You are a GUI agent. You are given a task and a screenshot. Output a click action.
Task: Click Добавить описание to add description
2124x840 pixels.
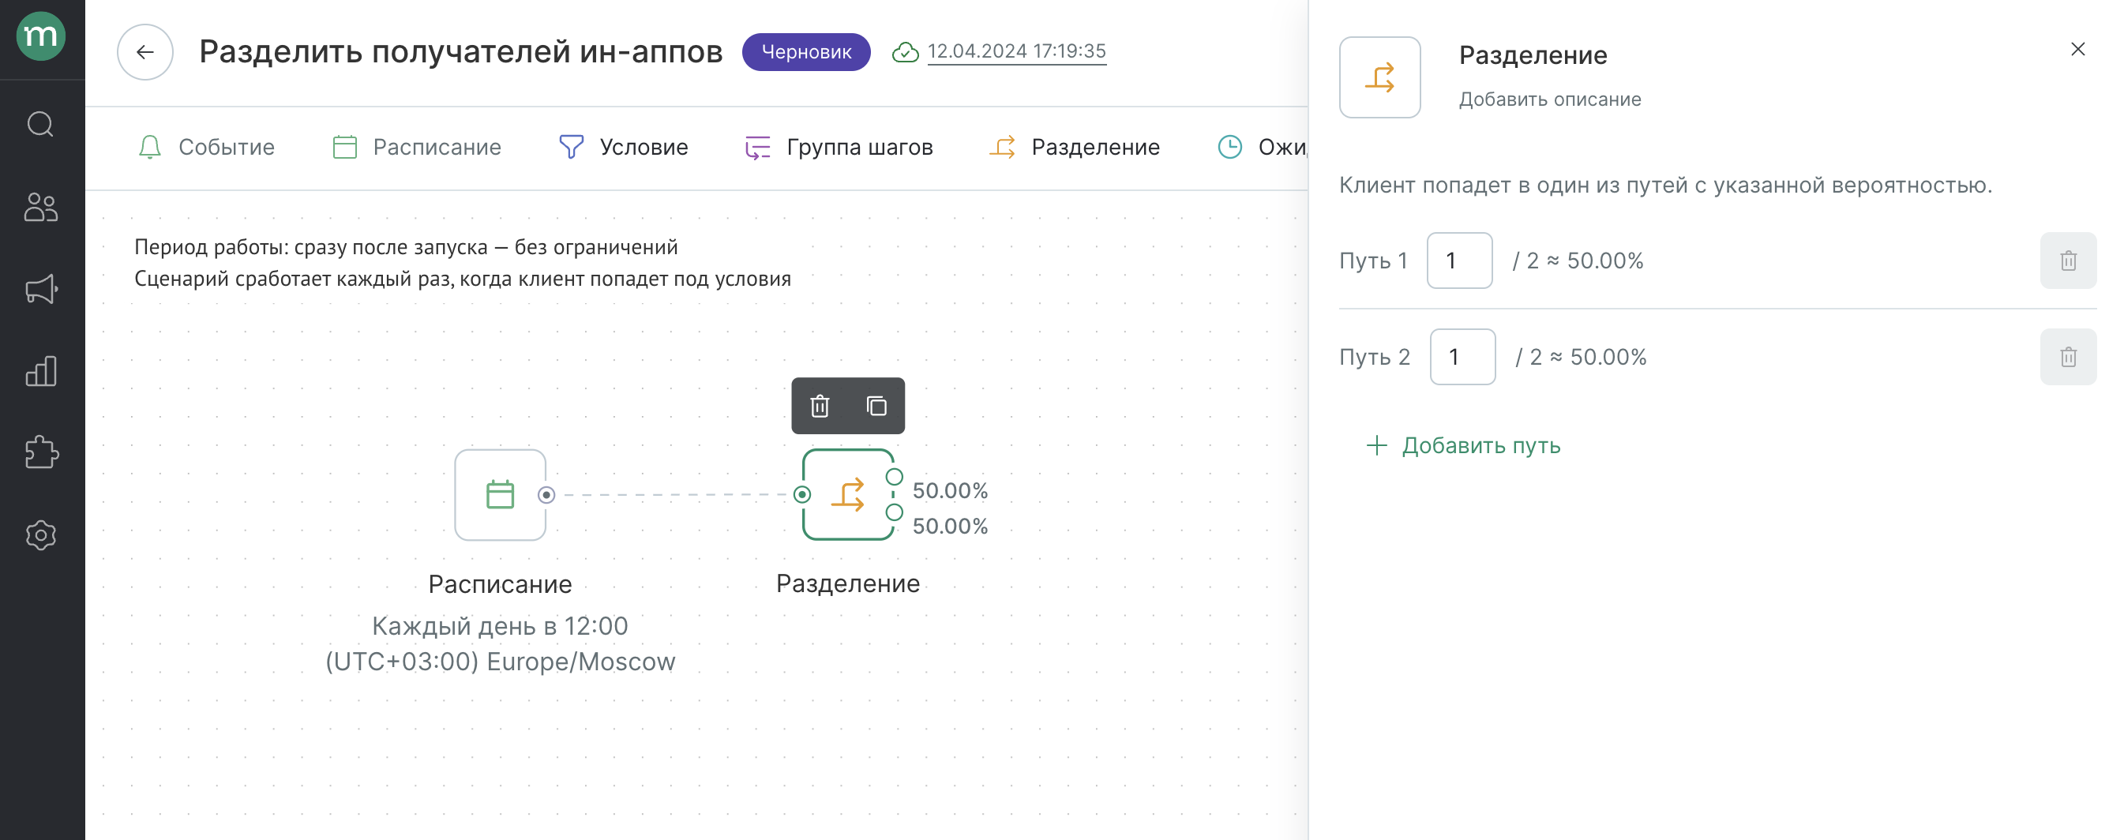coord(1550,99)
